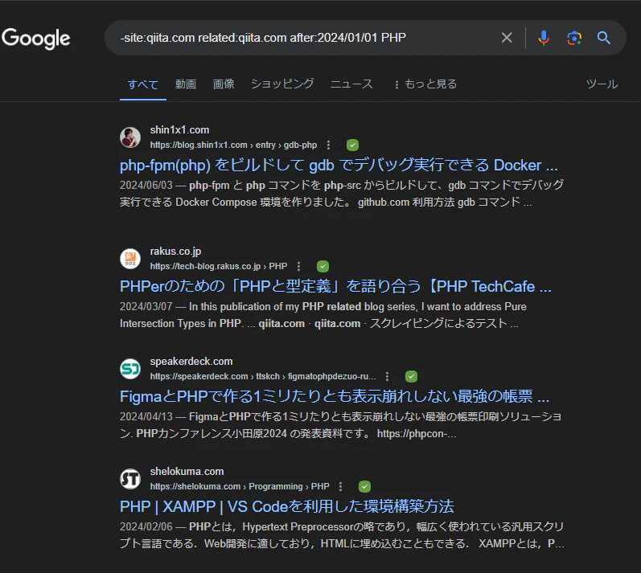Click the green check badge beside shelokuma URL
Viewport: 641px width, 573px height.
click(x=364, y=486)
